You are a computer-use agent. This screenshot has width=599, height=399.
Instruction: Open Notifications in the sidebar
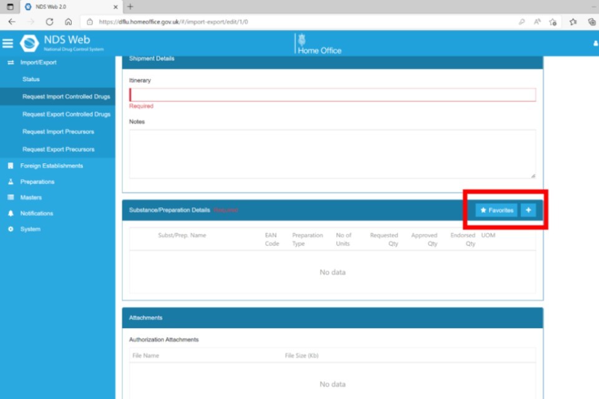point(36,213)
